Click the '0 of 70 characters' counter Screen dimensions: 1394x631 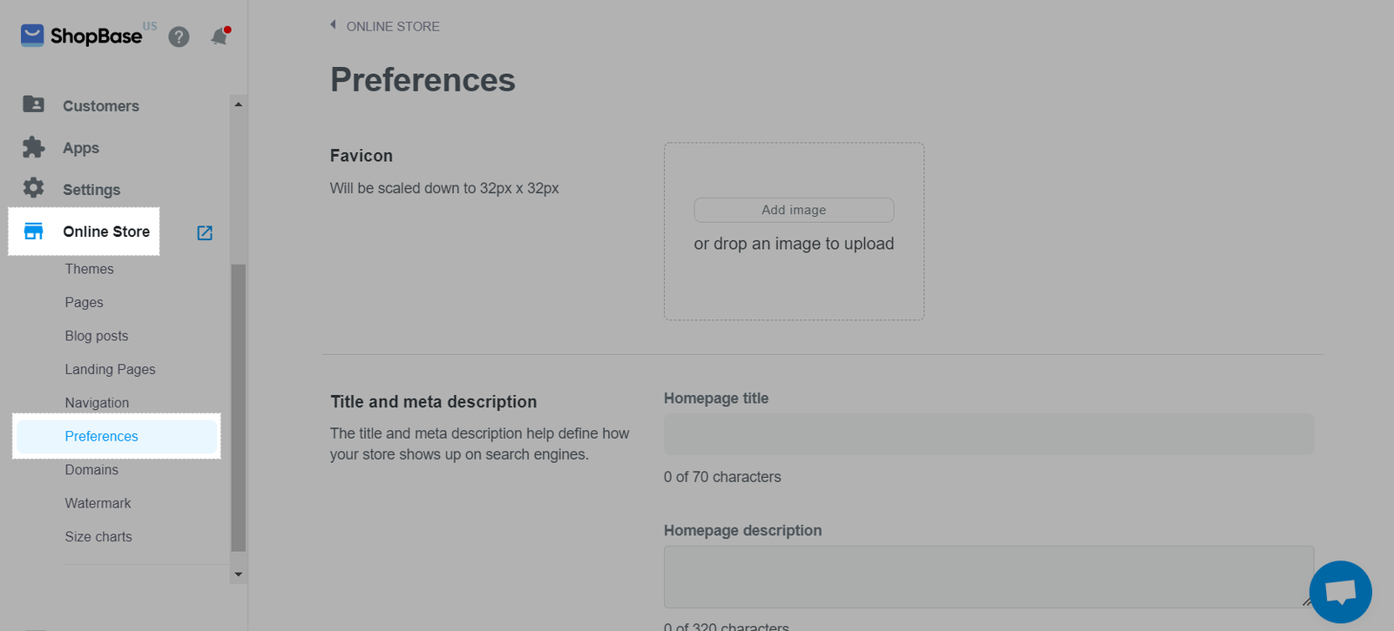click(x=722, y=477)
